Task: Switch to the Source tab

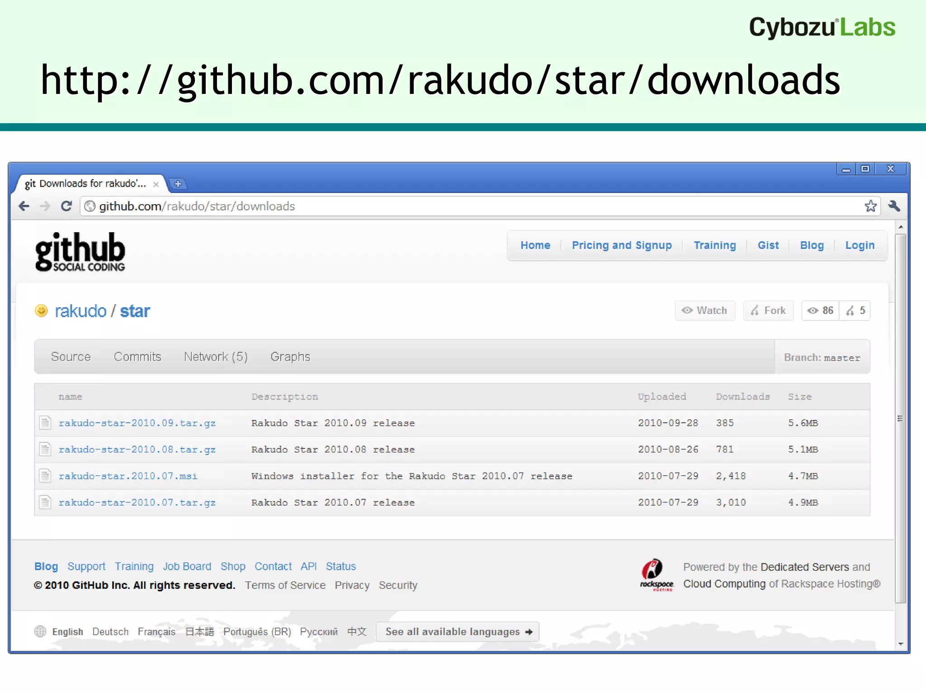Action: 71,356
